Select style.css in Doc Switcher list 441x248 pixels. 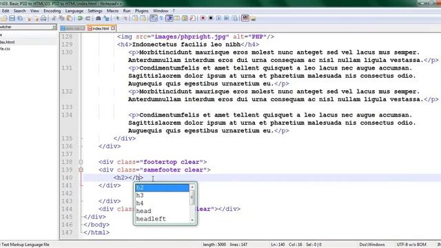(5, 49)
